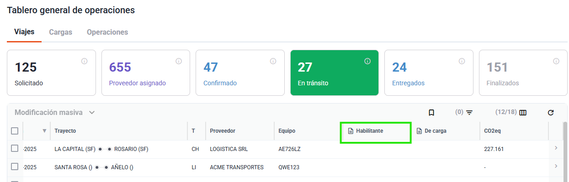Open column selector icon next to (12/18)
The height and width of the screenshot is (182, 569).
click(x=523, y=113)
